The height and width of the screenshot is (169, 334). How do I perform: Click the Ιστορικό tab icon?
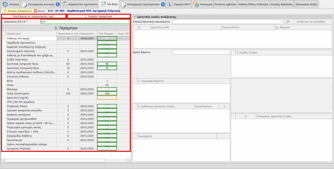coord(6,5)
